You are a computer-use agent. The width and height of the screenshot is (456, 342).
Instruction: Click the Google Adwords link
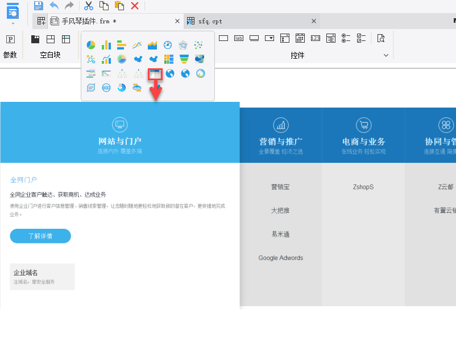coord(281,258)
